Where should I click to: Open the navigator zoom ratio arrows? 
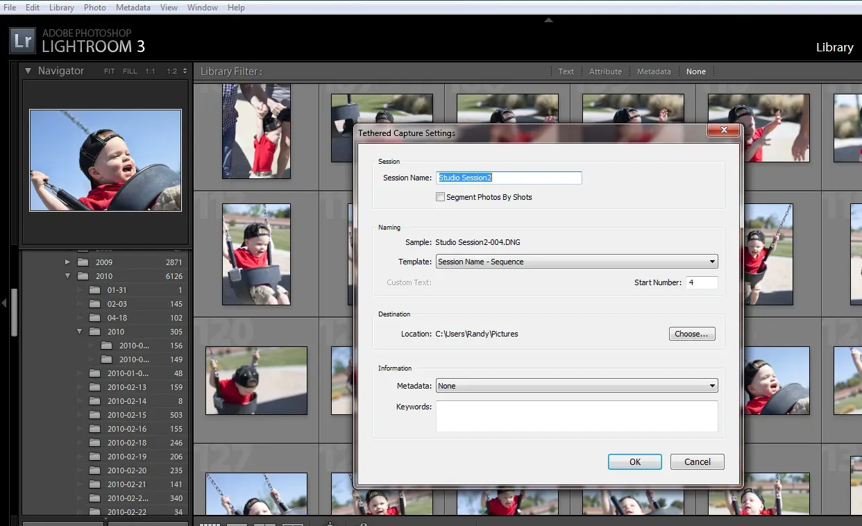[x=184, y=71]
